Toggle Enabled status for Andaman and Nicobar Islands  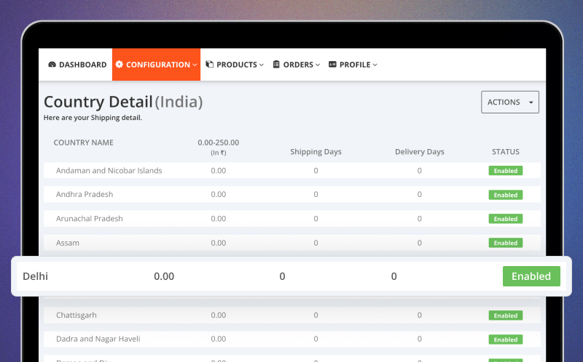(505, 171)
